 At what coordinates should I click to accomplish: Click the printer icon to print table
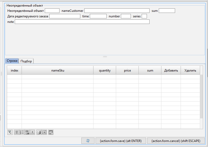click(x=39, y=132)
